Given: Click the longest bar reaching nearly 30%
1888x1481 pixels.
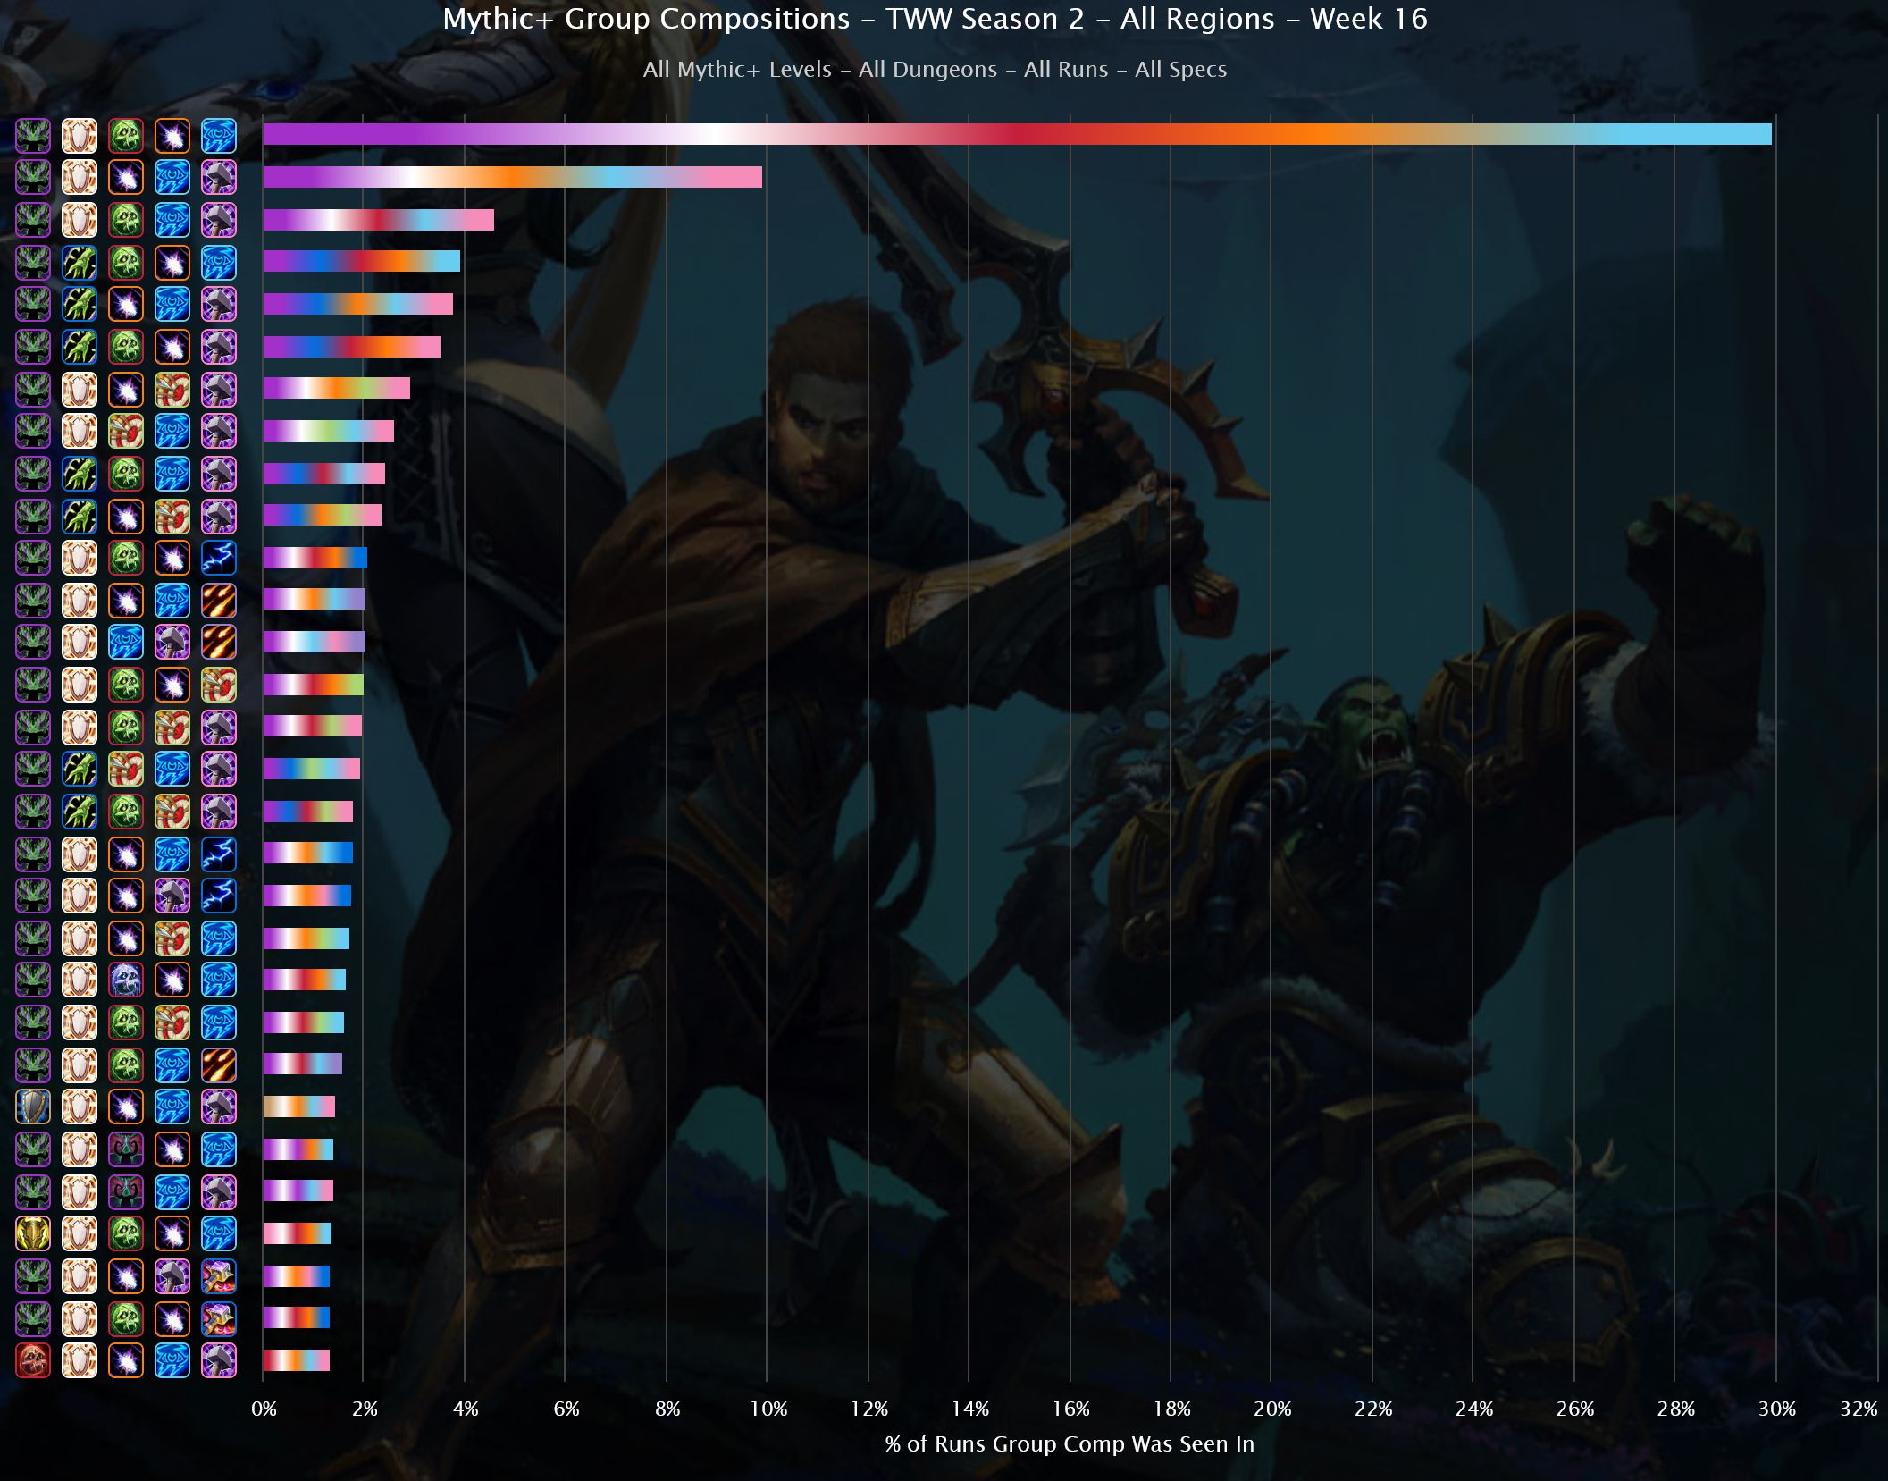Looking at the screenshot, I should tap(1017, 134).
